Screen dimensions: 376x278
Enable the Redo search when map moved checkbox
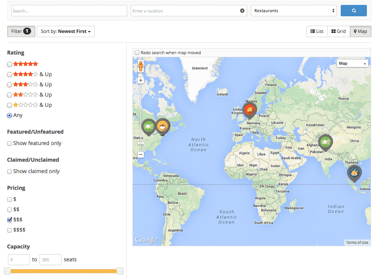(137, 52)
